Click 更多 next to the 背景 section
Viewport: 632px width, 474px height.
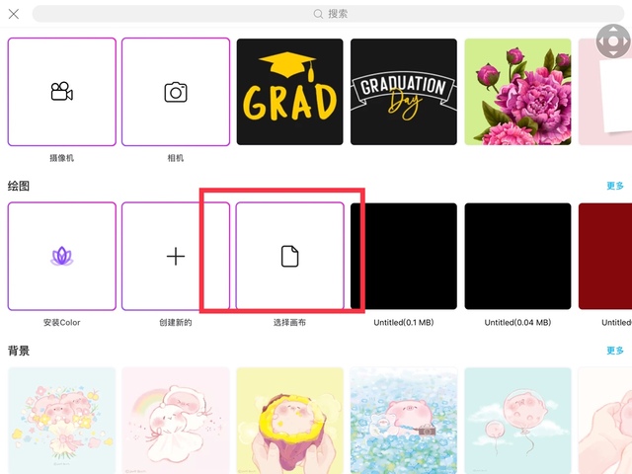point(614,351)
